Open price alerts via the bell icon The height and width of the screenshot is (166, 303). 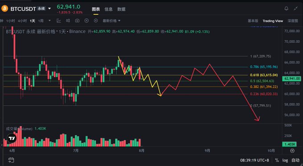coord(287,8)
